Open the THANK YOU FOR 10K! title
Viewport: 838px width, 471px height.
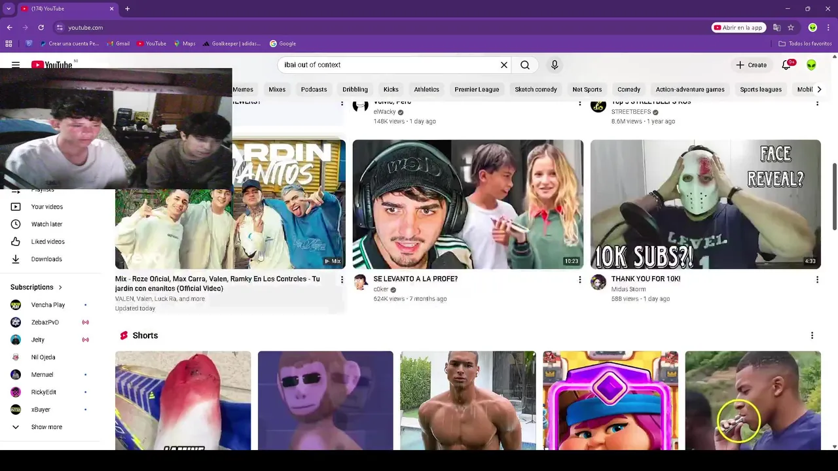646,279
